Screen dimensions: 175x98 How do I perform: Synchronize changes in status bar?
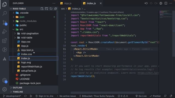25,96
